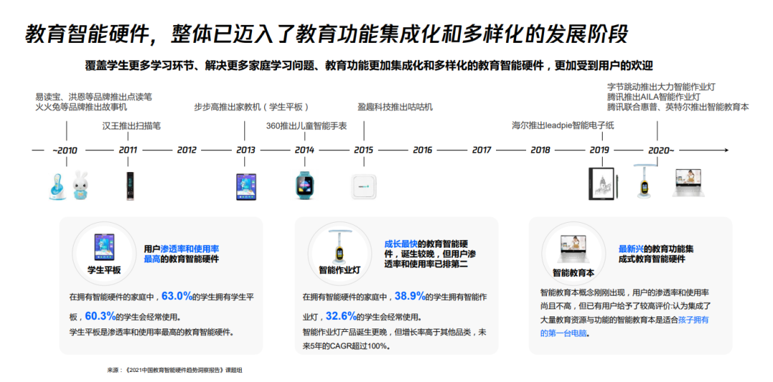
Task: Select the 2020~ timeline marker
Action: (x=661, y=150)
